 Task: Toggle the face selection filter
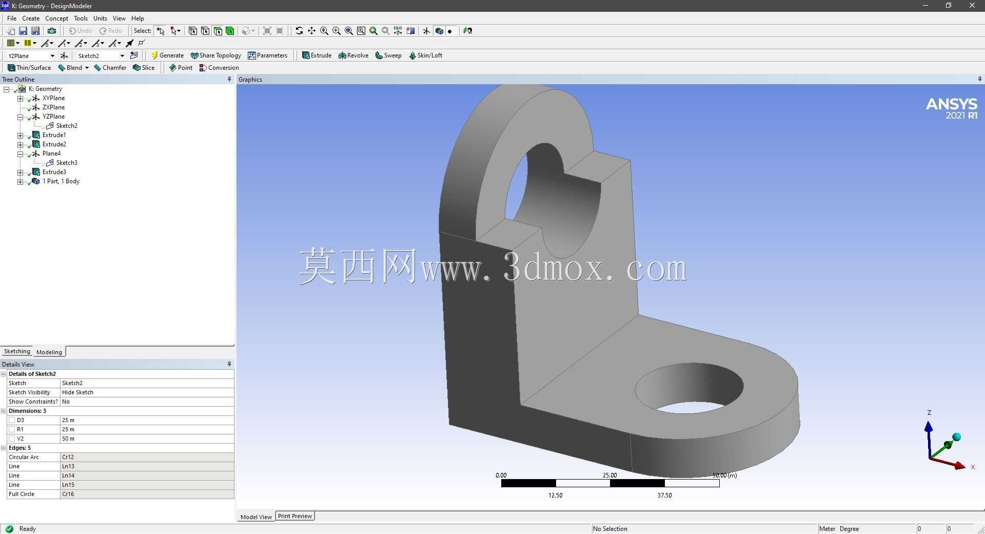click(x=218, y=31)
